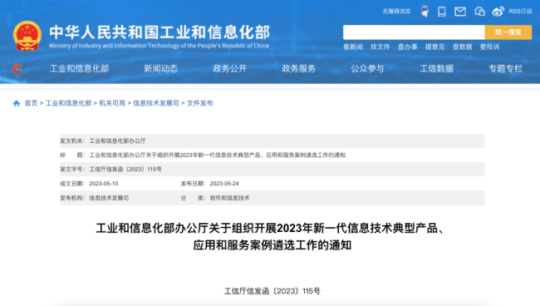Image resolution: width=540 pixels, height=306 pixels.
Task: Click the 发布日期 value 2023-05-24
Action: (x=224, y=184)
